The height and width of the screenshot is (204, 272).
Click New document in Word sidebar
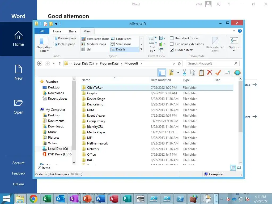(x=18, y=73)
